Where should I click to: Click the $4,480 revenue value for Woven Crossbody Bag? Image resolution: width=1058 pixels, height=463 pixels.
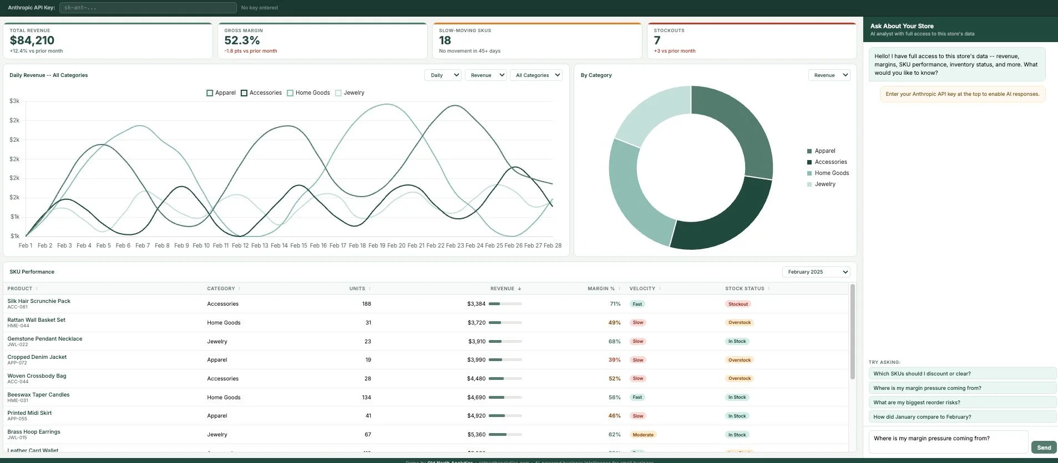pos(476,379)
